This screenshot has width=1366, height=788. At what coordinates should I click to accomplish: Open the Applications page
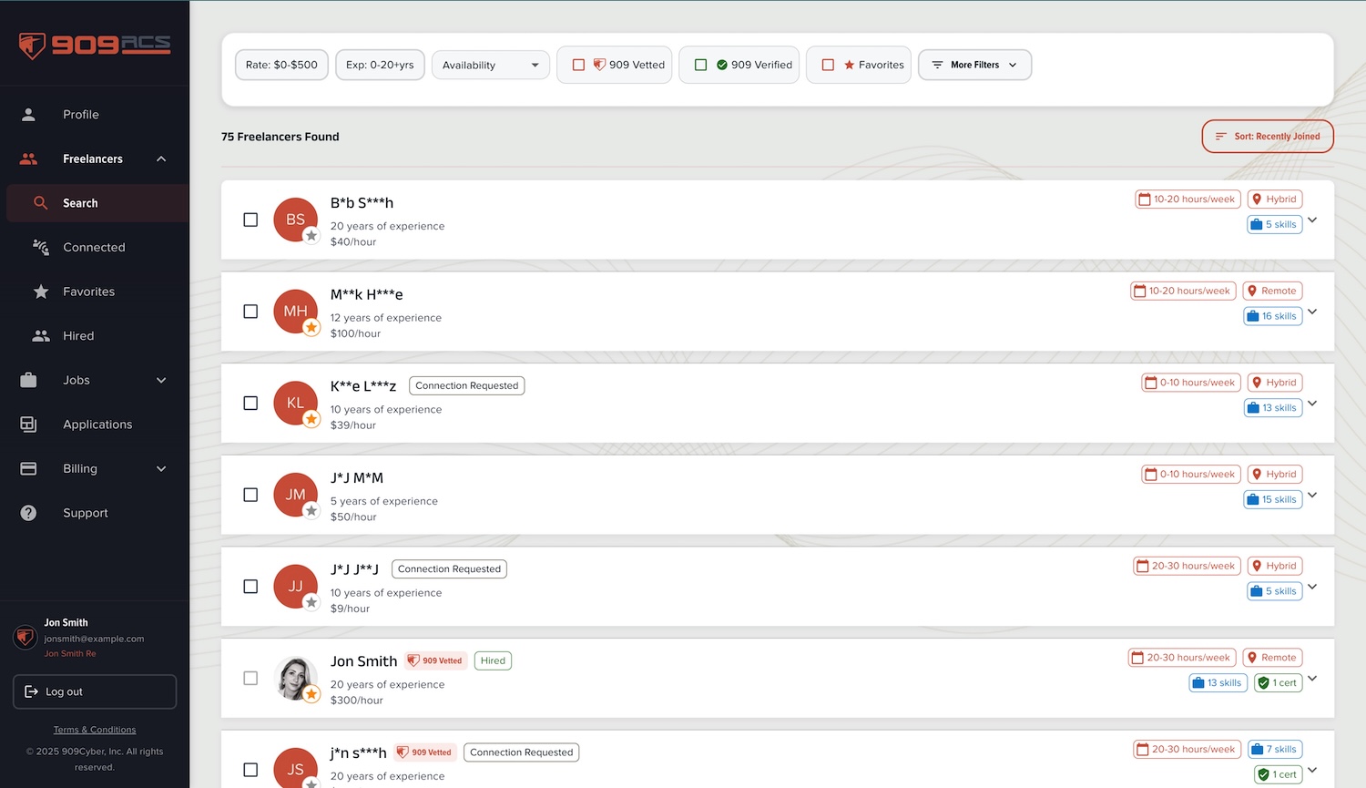pos(97,425)
